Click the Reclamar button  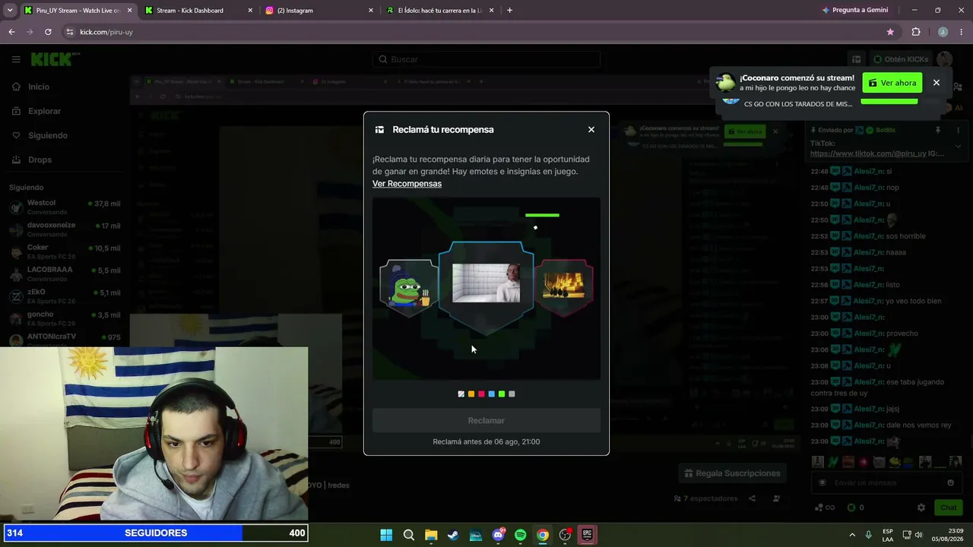[x=486, y=421]
